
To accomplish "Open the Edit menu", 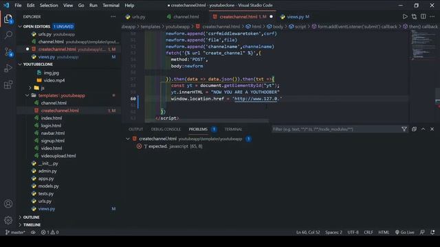I will (30, 5).
